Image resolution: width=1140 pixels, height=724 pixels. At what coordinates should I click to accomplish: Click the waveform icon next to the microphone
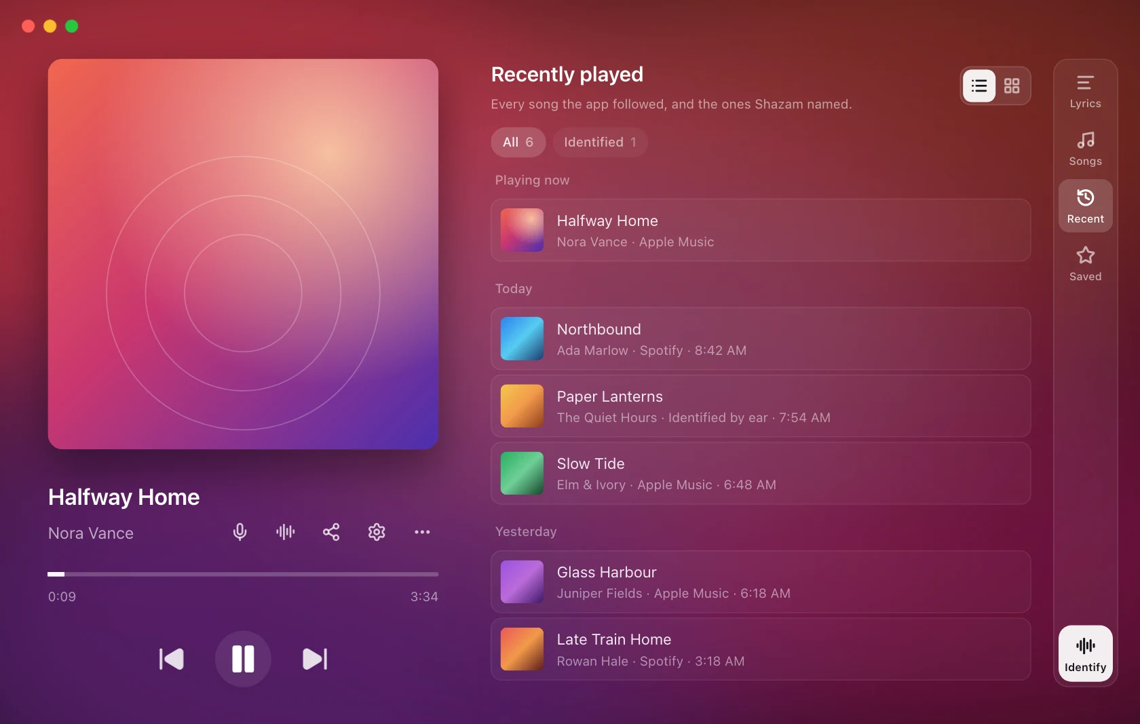286,532
